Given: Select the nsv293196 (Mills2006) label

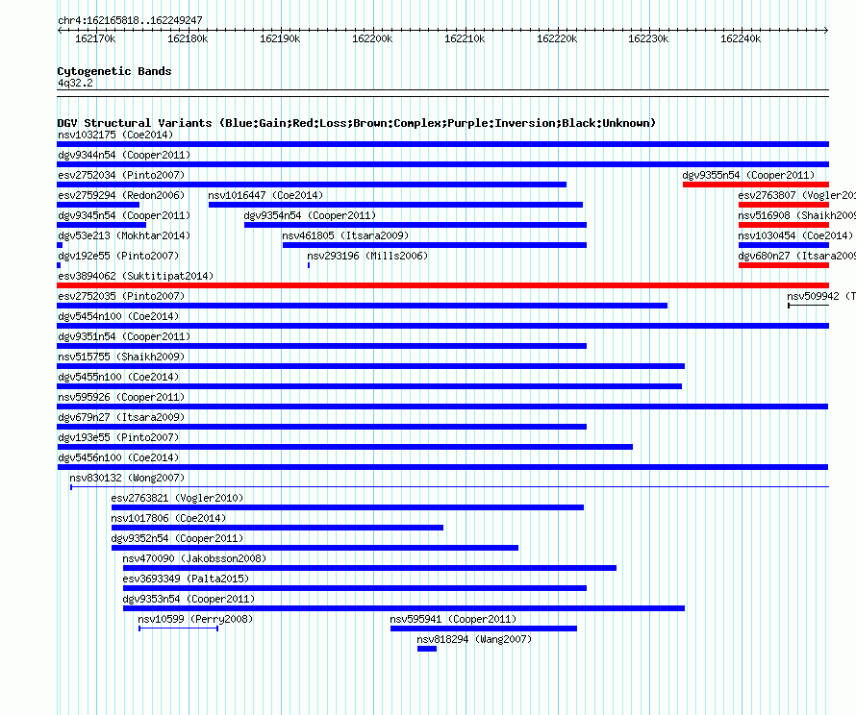Looking at the screenshot, I should pos(367,256).
